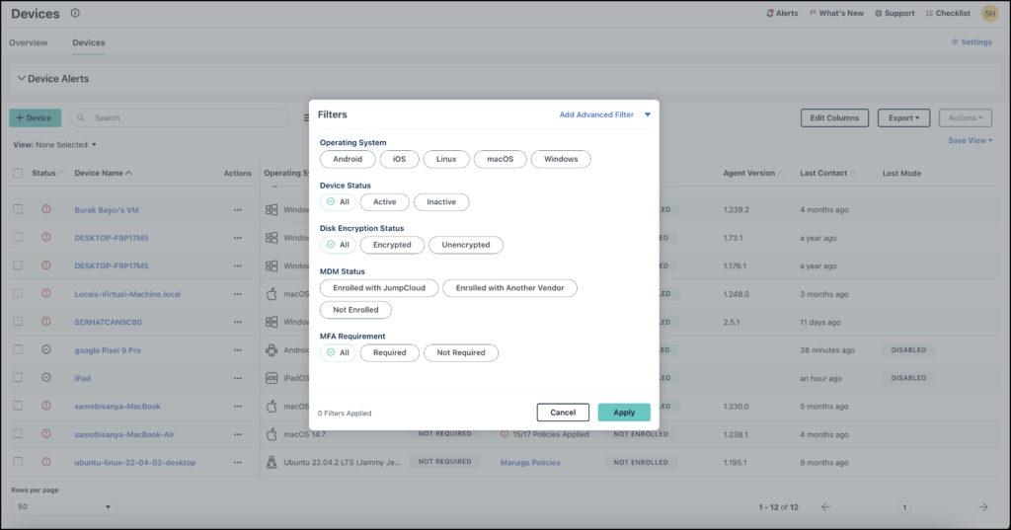The width and height of the screenshot is (1011, 530).
Task: Open the SH user avatar
Action: tap(989, 14)
